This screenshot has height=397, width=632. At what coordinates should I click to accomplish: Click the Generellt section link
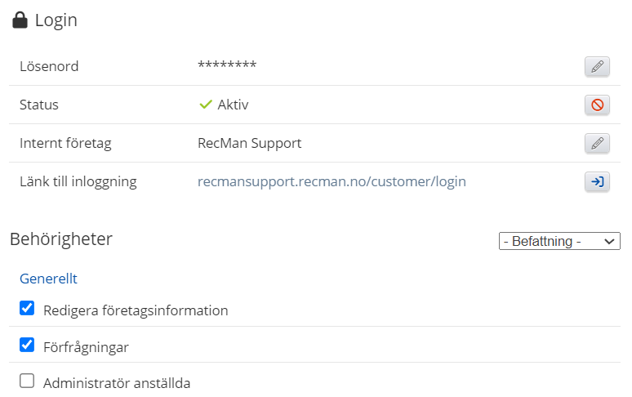pyautogui.click(x=48, y=279)
